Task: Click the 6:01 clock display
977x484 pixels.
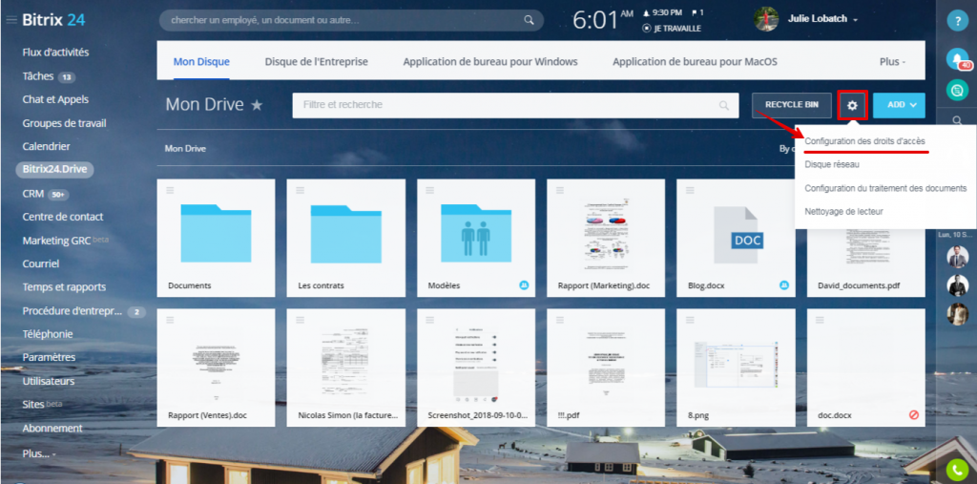Action: click(x=594, y=20)
